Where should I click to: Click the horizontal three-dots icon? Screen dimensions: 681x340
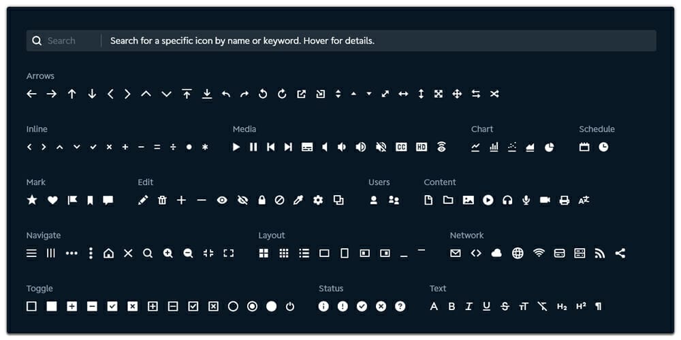[x=72, y=253]
